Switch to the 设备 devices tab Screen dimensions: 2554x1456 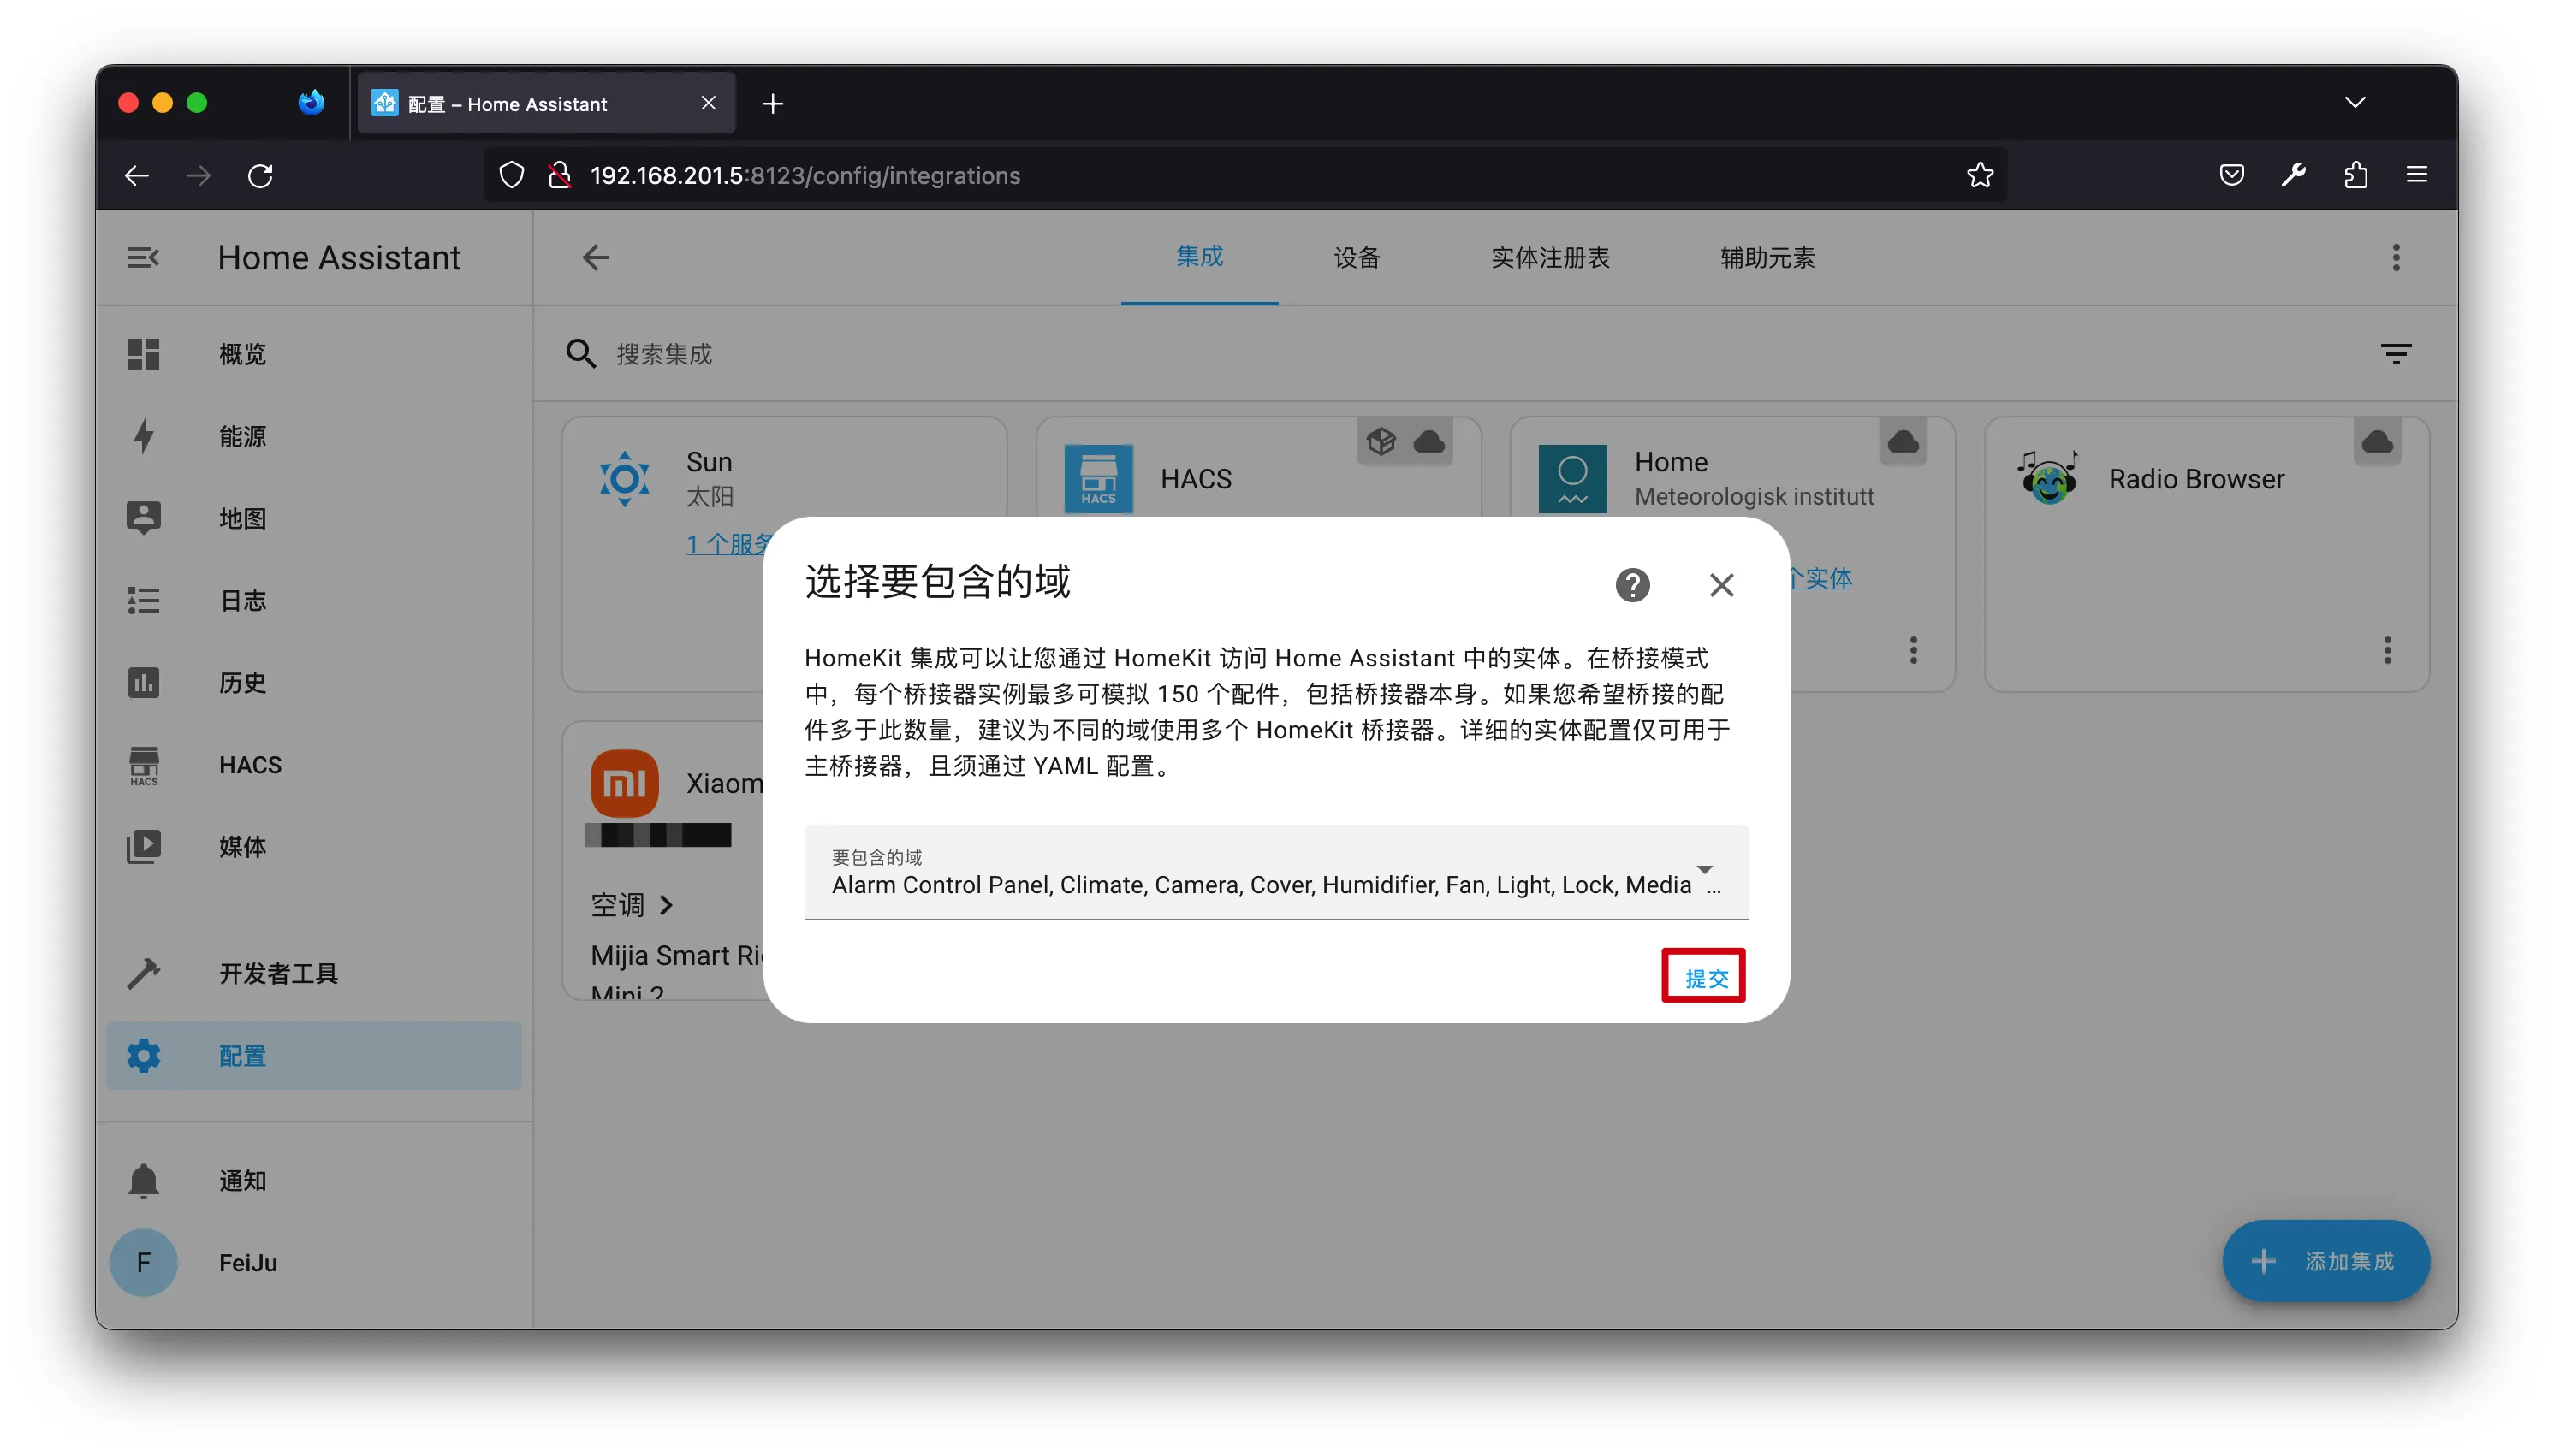(1356, 258)
